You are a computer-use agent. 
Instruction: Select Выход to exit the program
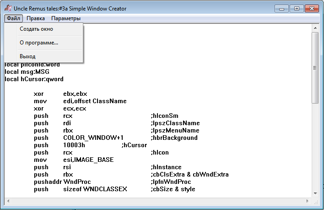[27, 56]
